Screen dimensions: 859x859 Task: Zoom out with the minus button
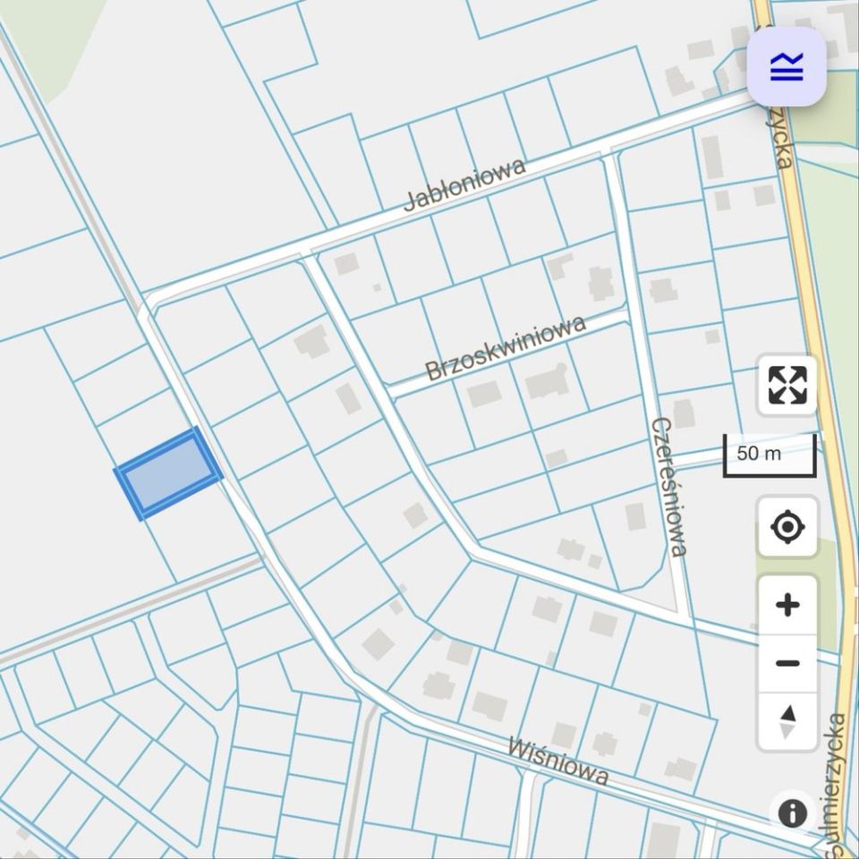coord(787,663)
